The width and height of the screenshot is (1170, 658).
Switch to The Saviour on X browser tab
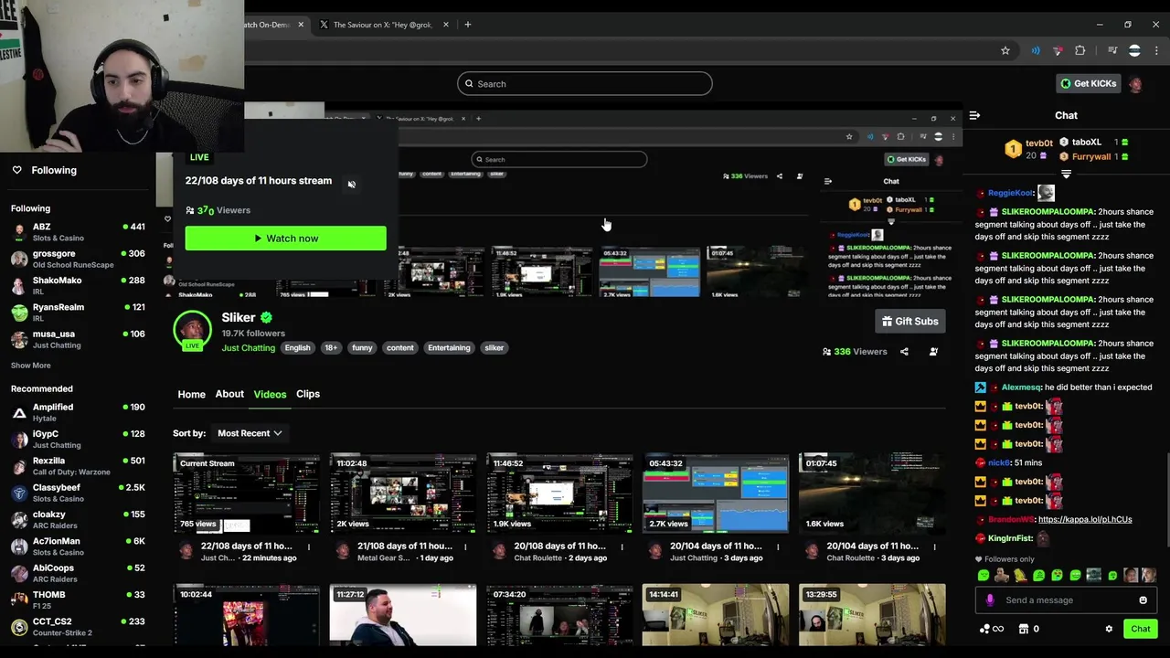tap(382, 25)
